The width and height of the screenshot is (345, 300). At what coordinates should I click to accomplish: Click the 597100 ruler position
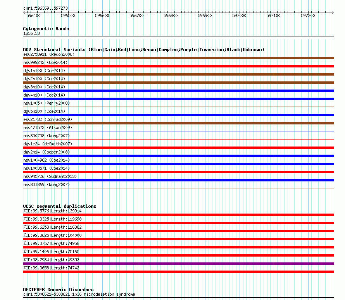[274, 16]
